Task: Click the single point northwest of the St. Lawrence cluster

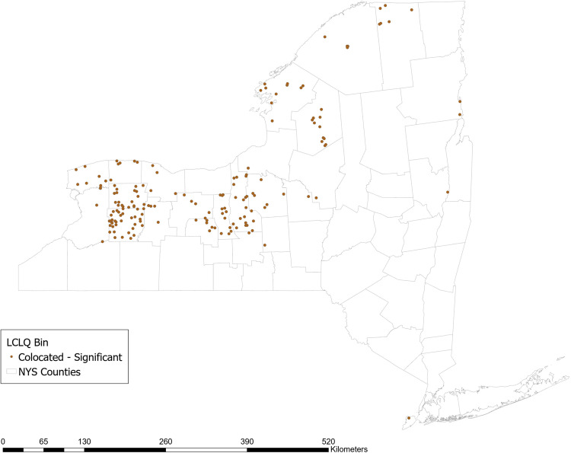Action: tap(325, 37)
